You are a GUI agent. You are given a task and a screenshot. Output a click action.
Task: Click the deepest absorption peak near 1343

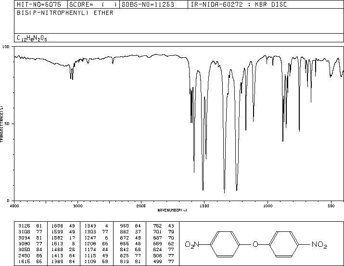click(224, 192)
